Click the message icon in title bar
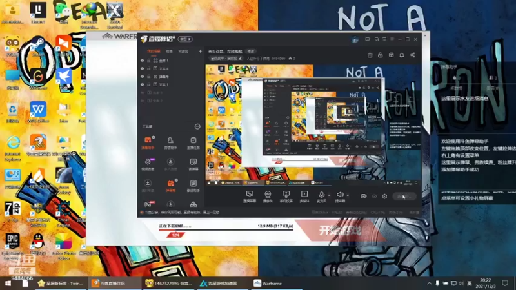 click(367, 39)
